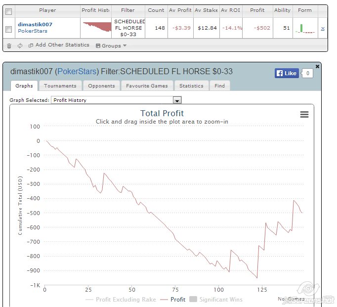
Task: Sort by the Player column header
Action: click(47, 10)
